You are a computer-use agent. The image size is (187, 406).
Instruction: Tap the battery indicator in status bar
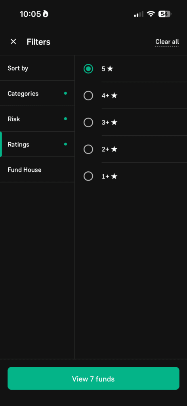pyautogui.click(x=165, y=14)
